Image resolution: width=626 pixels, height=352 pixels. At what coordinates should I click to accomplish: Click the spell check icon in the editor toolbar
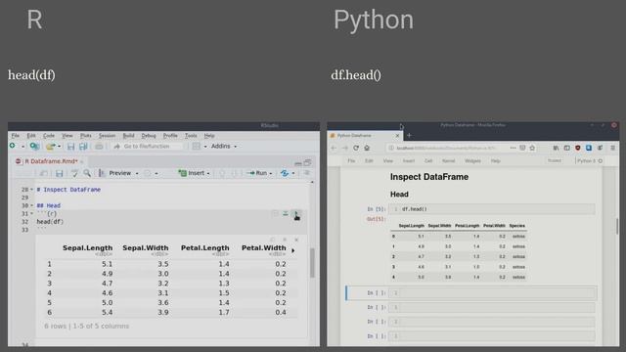coord(74,173)
